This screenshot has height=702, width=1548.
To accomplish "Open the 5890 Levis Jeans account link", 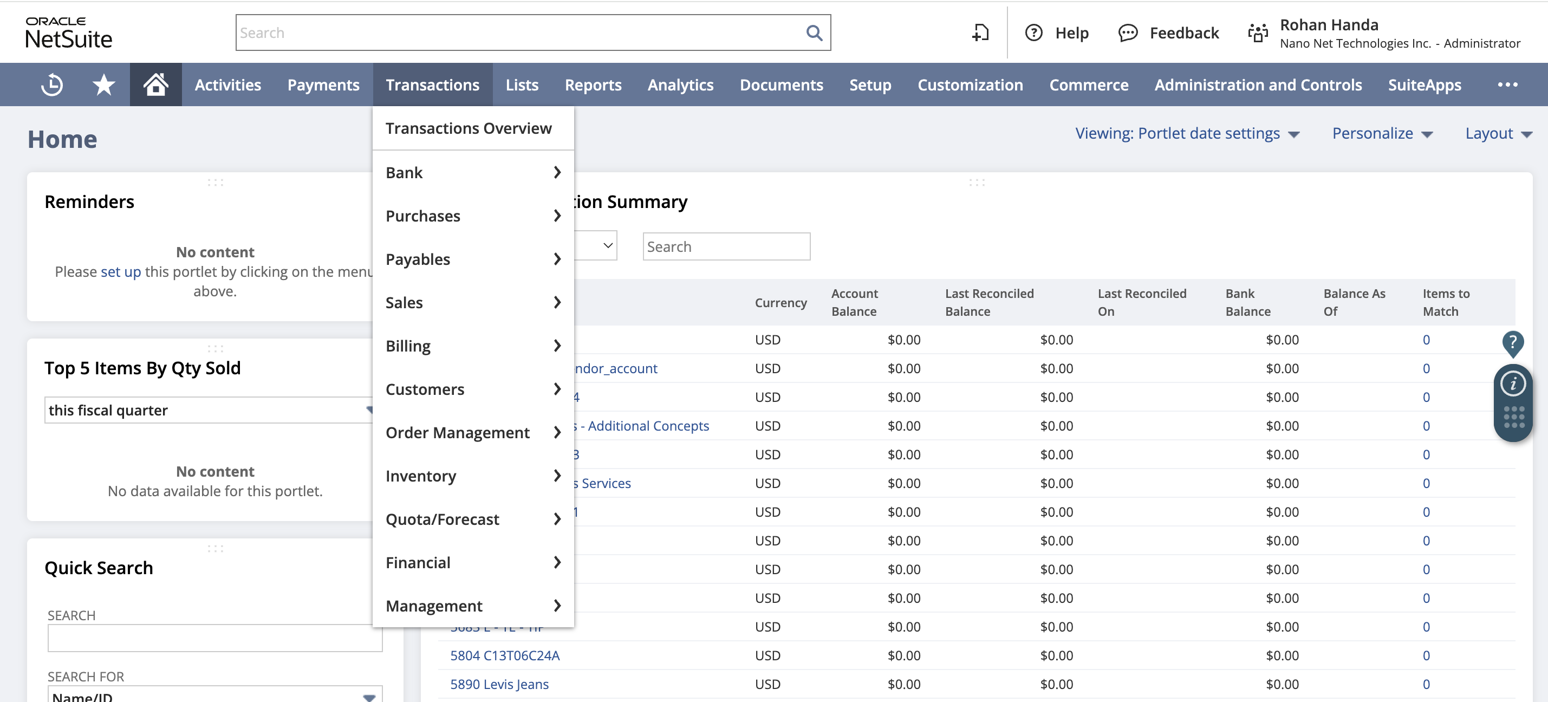I will 499,684.
